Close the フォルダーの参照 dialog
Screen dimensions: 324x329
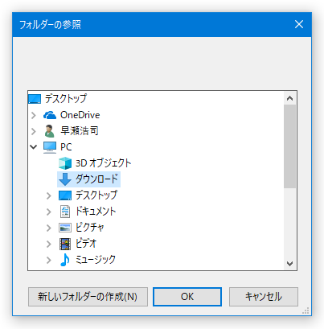coord(299,24)
